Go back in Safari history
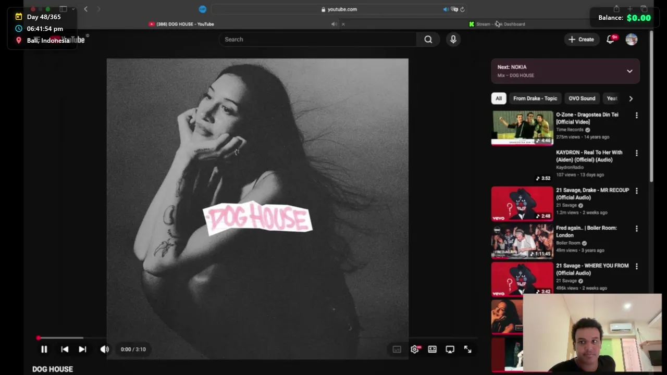This screenshot has height=375, width=667. pyautogui.click(x=85, y=9)
